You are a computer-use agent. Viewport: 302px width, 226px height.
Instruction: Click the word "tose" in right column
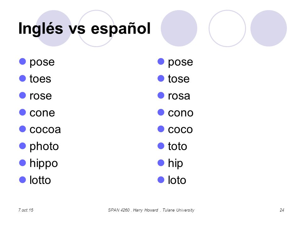(179, 79)
